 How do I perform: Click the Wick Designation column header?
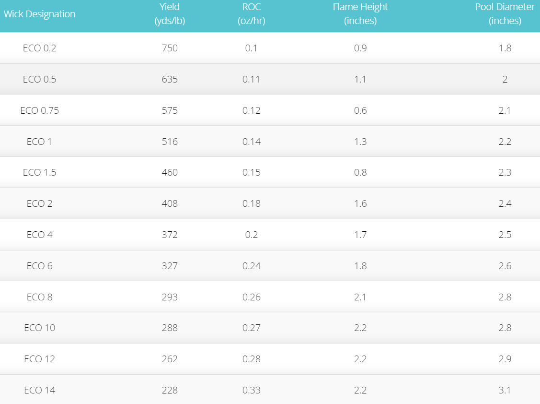40,14
